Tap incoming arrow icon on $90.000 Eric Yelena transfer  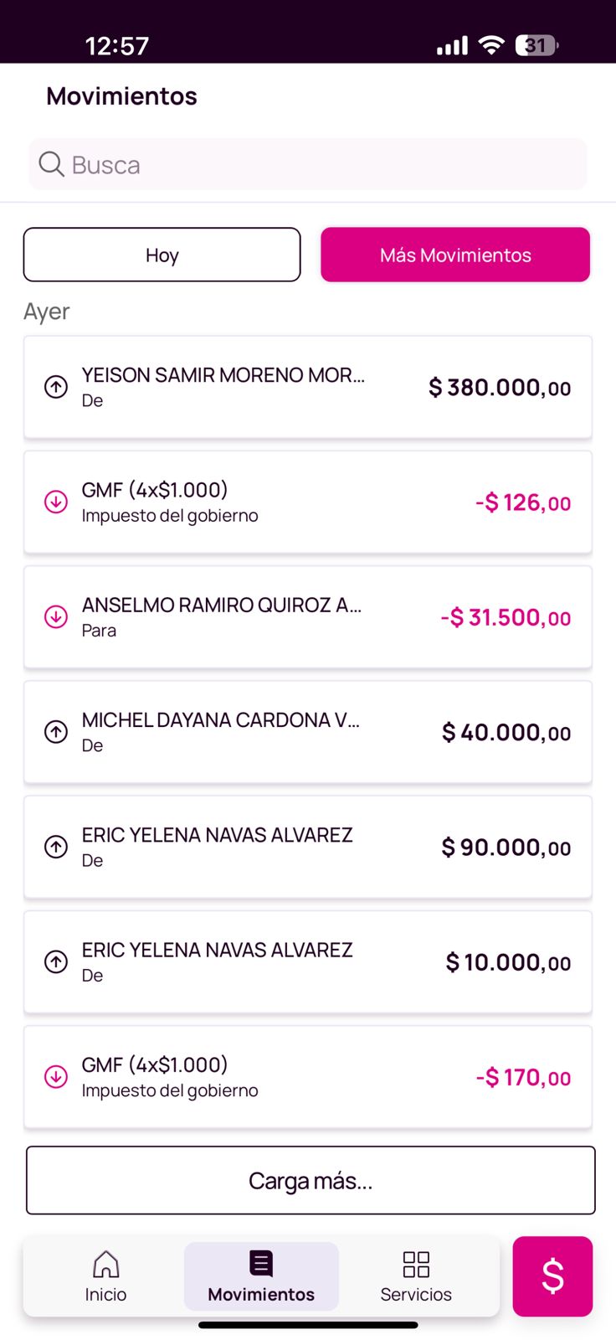point(56,847)
